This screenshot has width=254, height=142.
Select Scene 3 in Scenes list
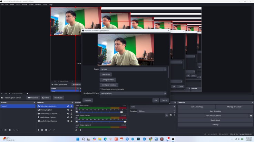tap(18, 106)
